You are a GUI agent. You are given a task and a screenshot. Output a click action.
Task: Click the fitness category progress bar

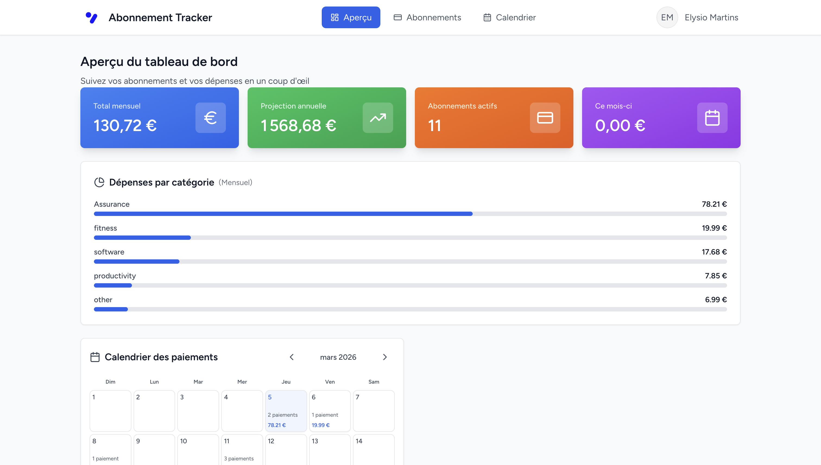(410, 238)
